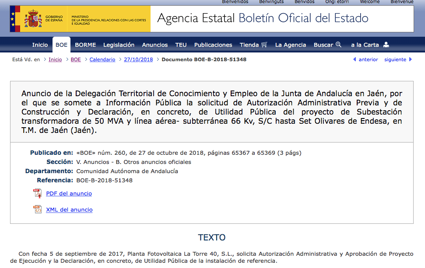Click the Bienvenidos language link
425x268 pixels.
click(235, 2)
